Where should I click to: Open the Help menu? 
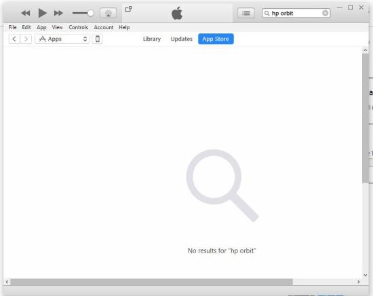[124, 28]
